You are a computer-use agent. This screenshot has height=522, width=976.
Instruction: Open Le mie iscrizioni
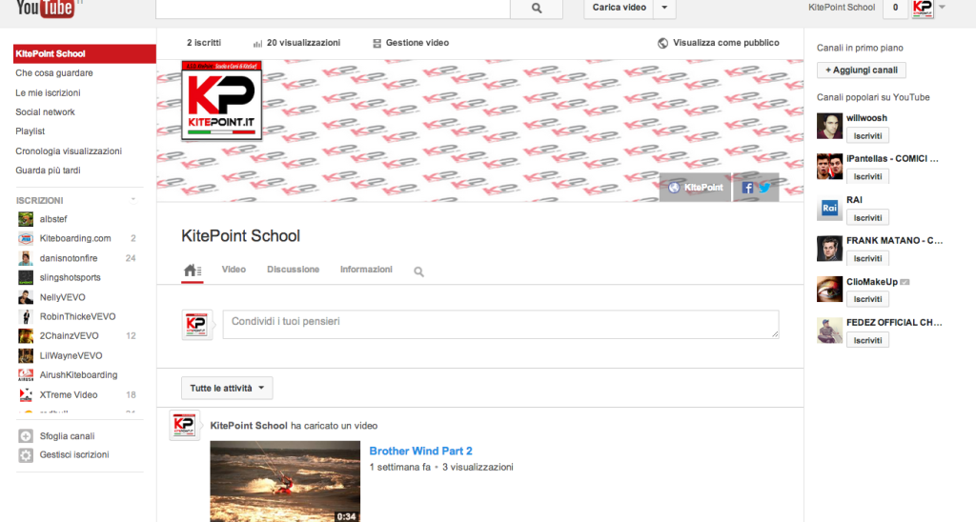coord(48,92)
